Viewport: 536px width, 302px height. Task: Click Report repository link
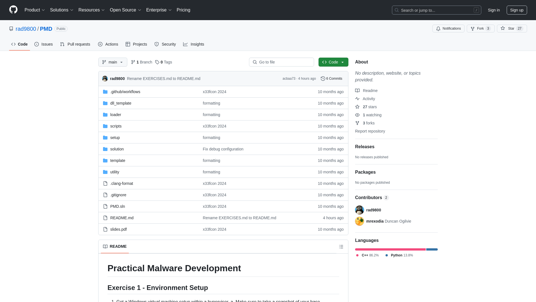[370, 131]
